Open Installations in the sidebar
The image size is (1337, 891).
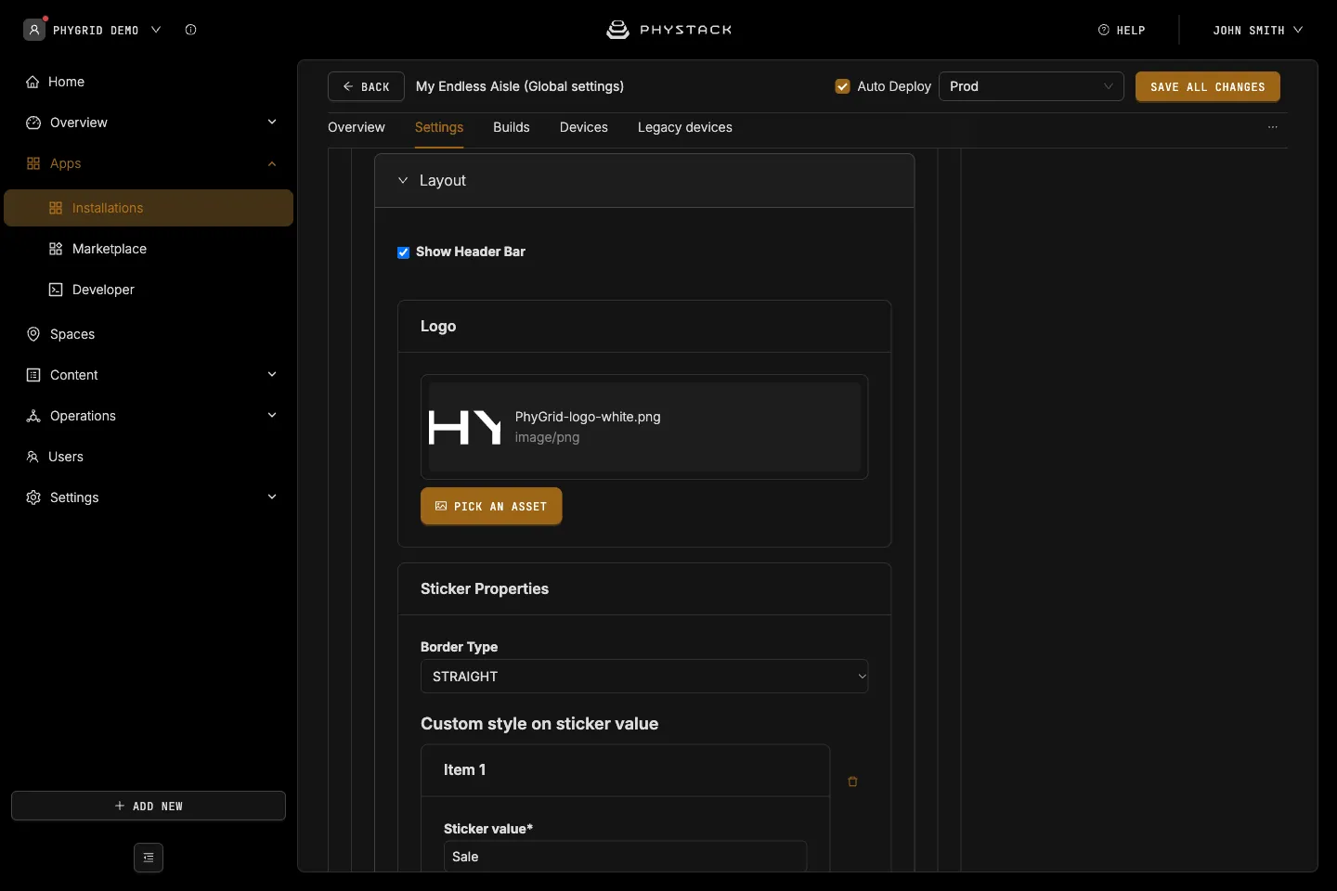[x=149, y=208]
